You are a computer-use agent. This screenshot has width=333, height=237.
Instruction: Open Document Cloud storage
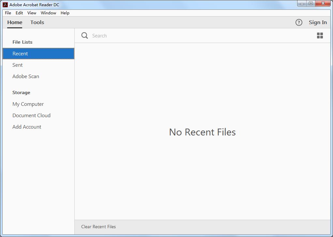[38, 115]
